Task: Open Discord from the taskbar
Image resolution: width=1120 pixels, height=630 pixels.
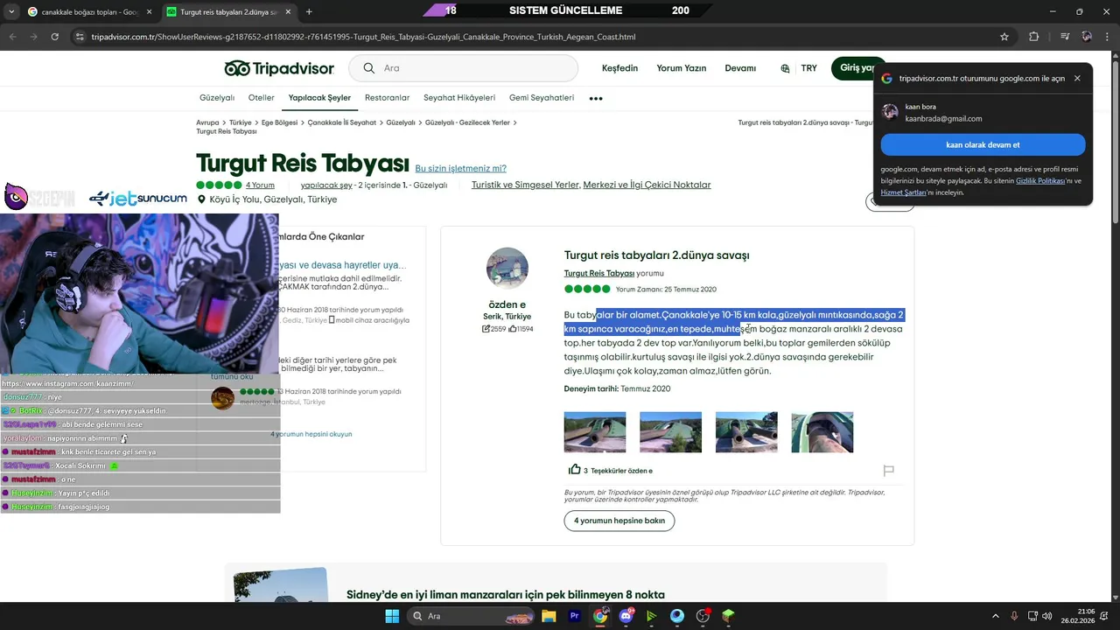Action: pos(626,616)
